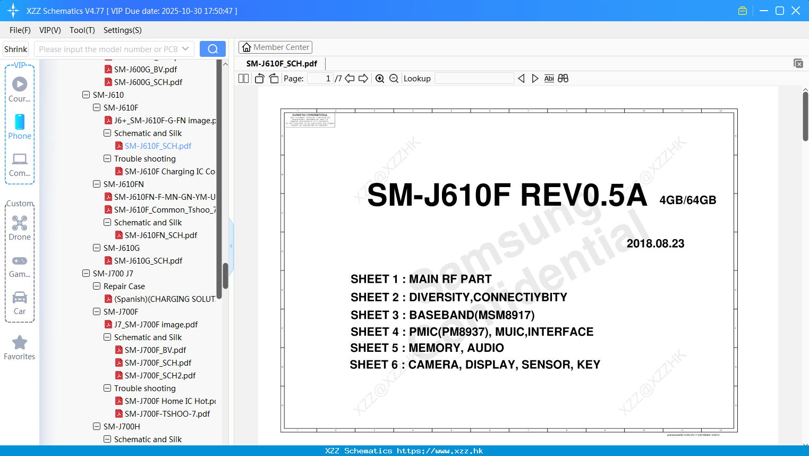The height and width of the screenshot is (456, 809).
Task: Collapse the SM-J610F tree node
Action: (x=97, y=107)
